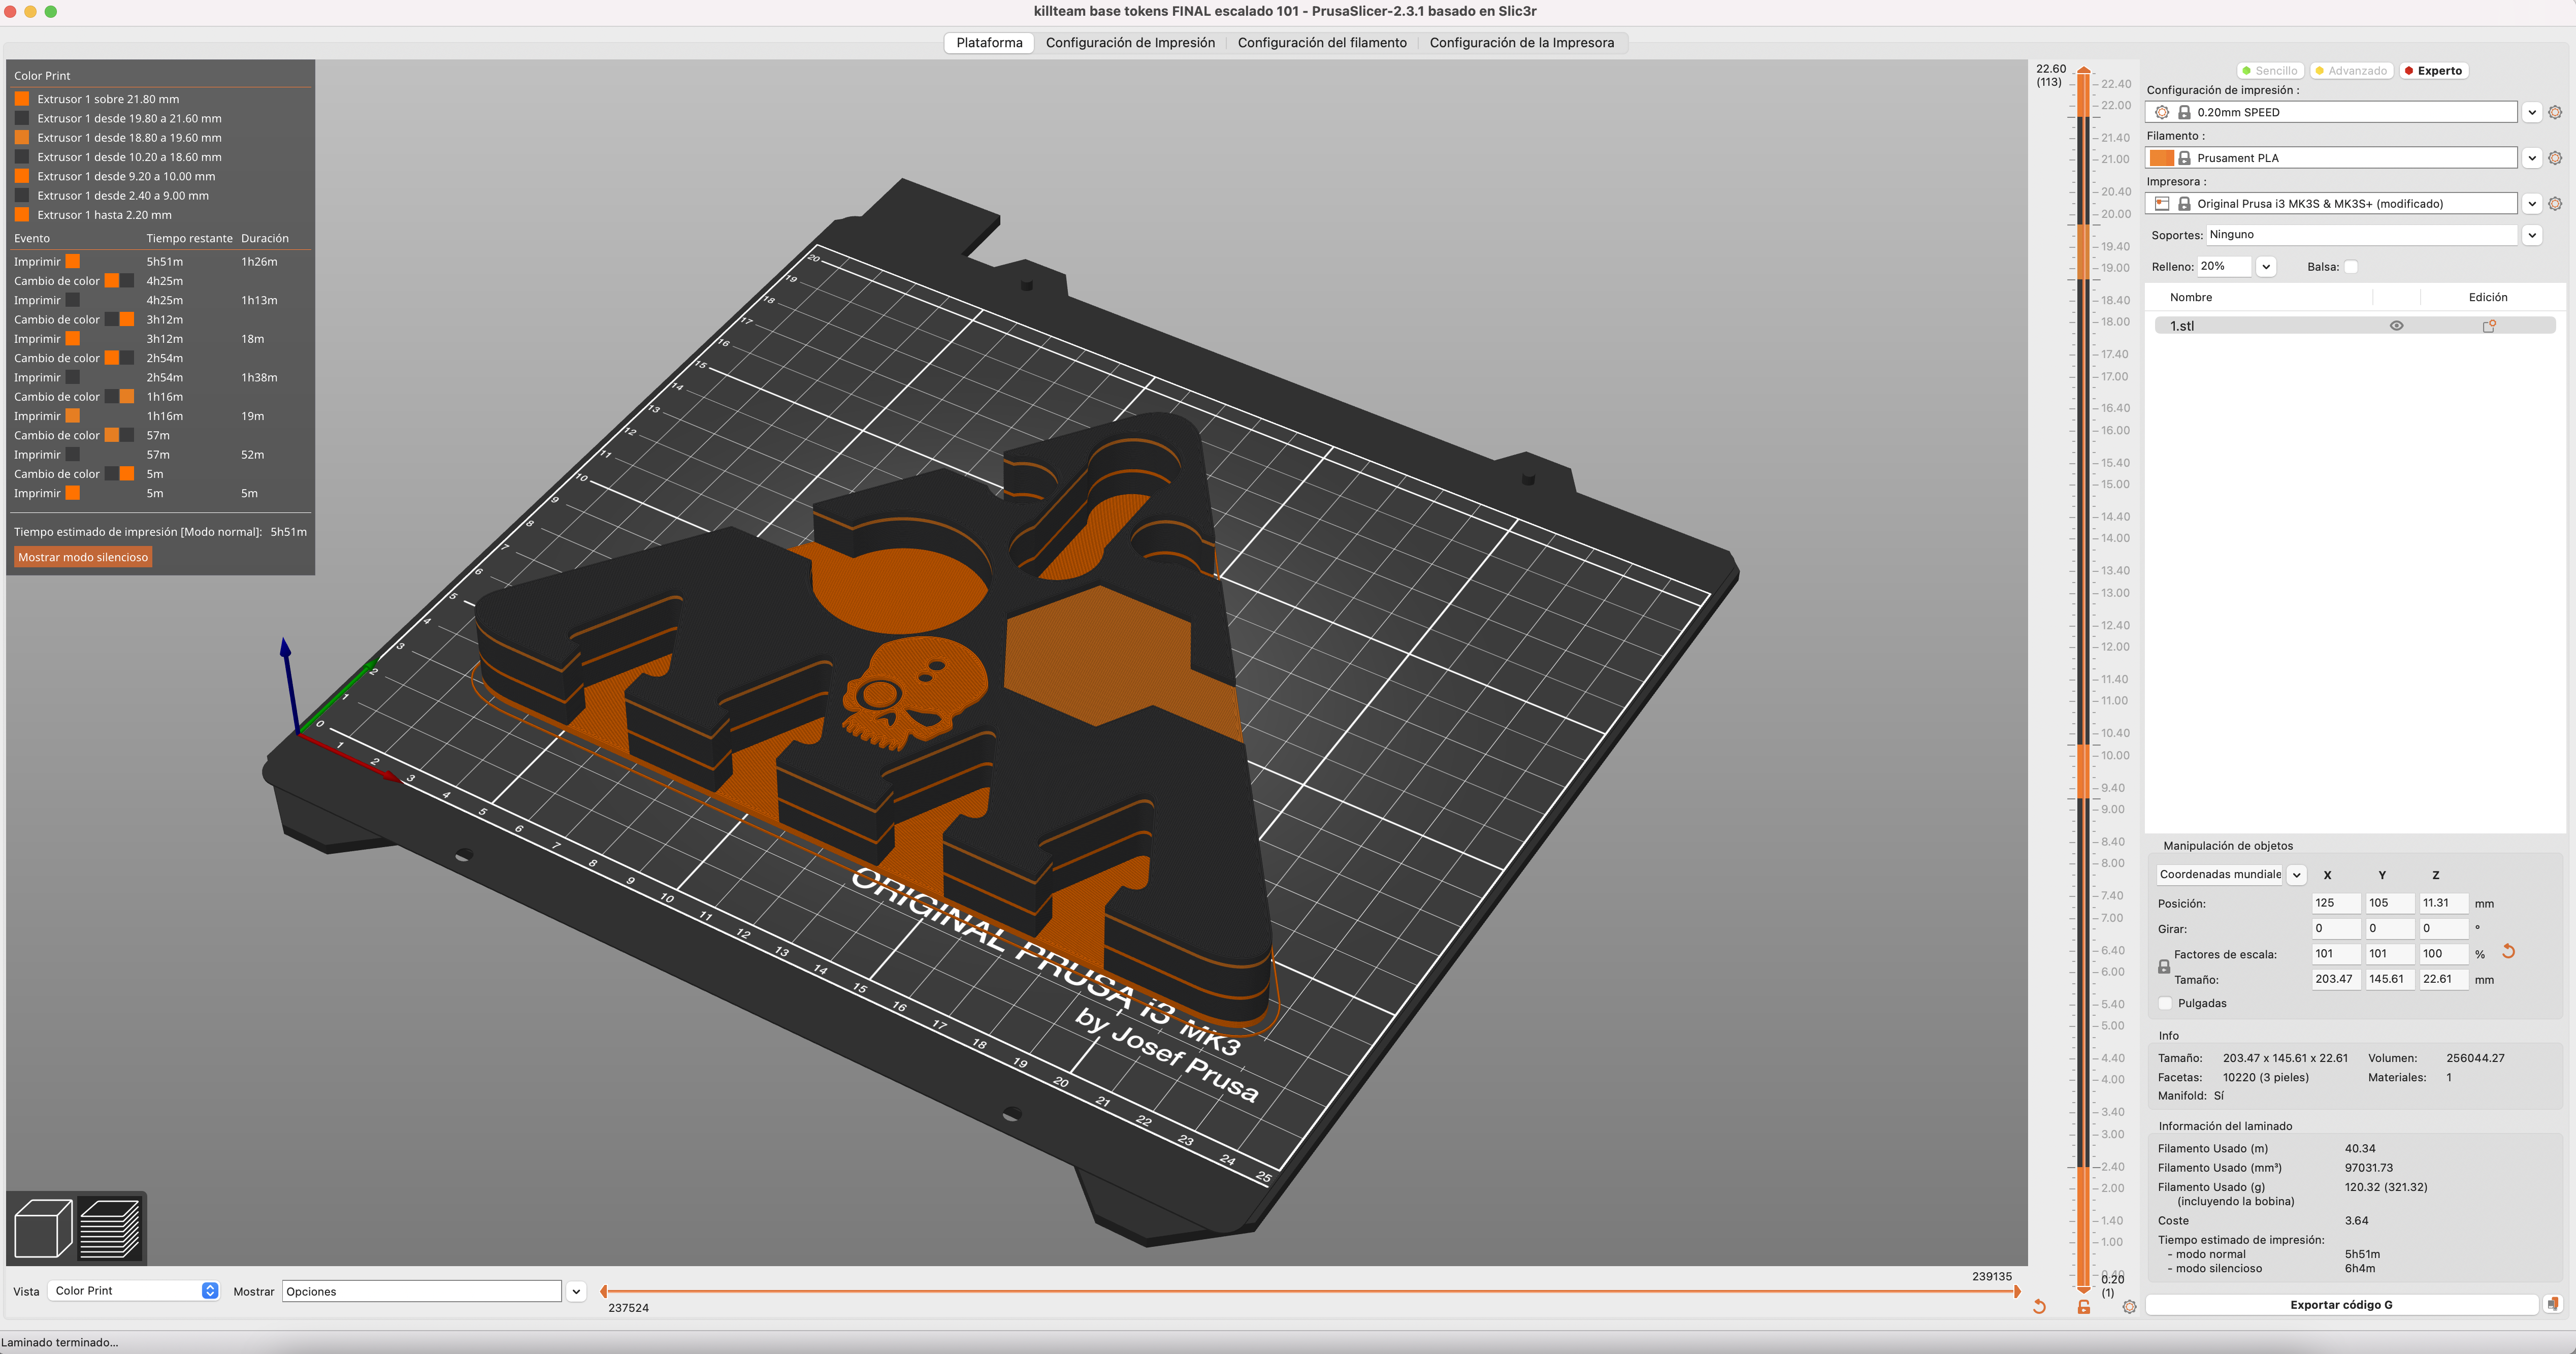Switch to Configuración de la Impresora tab

[x=1521, y=43]
